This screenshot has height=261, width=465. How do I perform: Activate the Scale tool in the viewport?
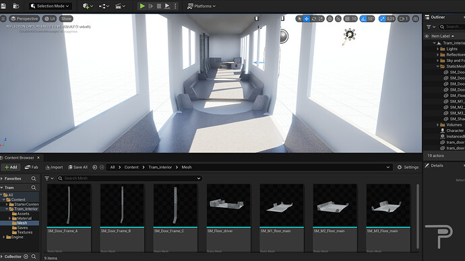[321, 19]
